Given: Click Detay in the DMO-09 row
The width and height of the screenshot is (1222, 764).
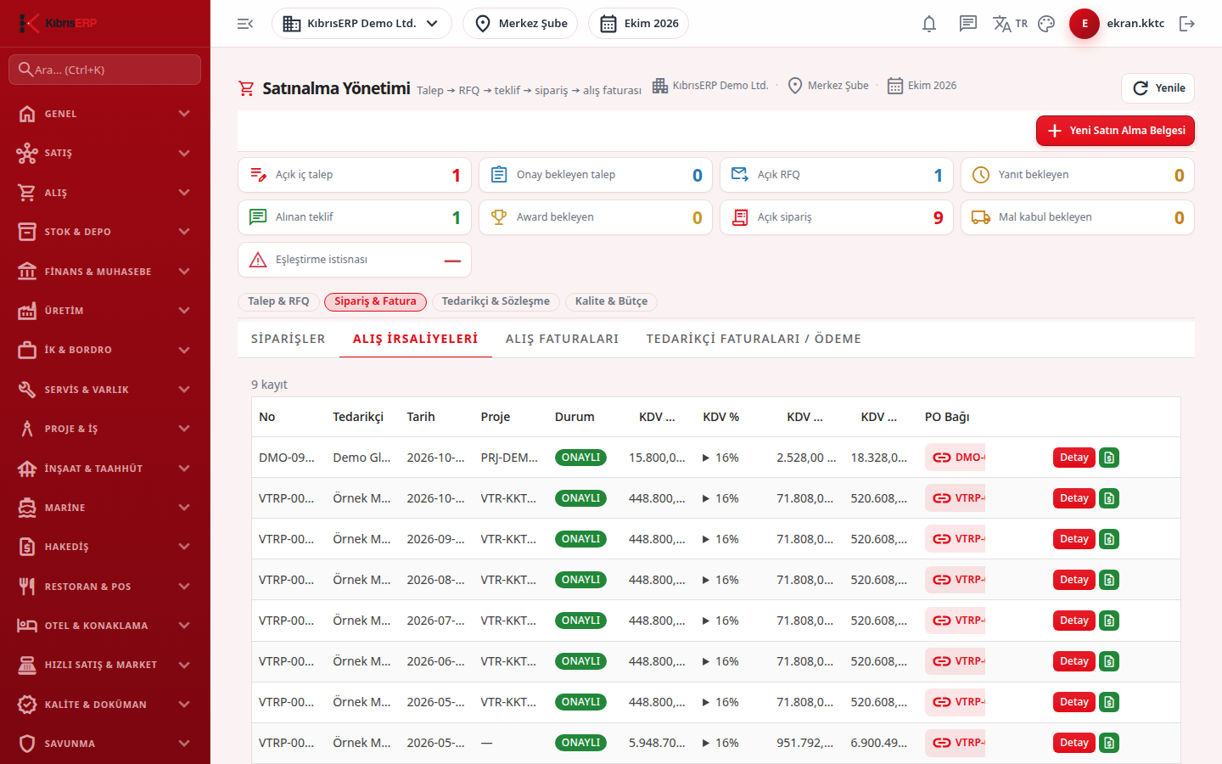Looking at the screenshot, I should point(1074,458).
